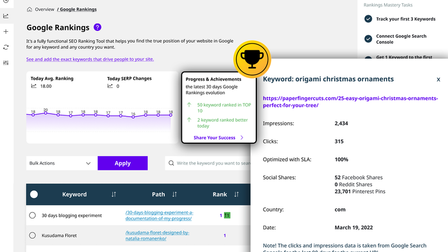Screen dimensions: 448x252
Task: Go to Overview in the breadcrumb
Action: click(45, 10)
